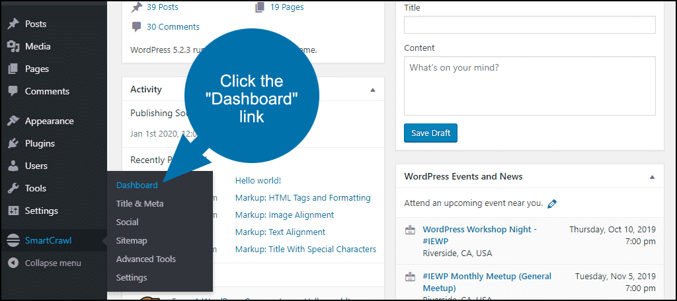677x301 pixels.
Task: Open Advanced Tools in SmartCrawl submenu
Action: [146, 259]
